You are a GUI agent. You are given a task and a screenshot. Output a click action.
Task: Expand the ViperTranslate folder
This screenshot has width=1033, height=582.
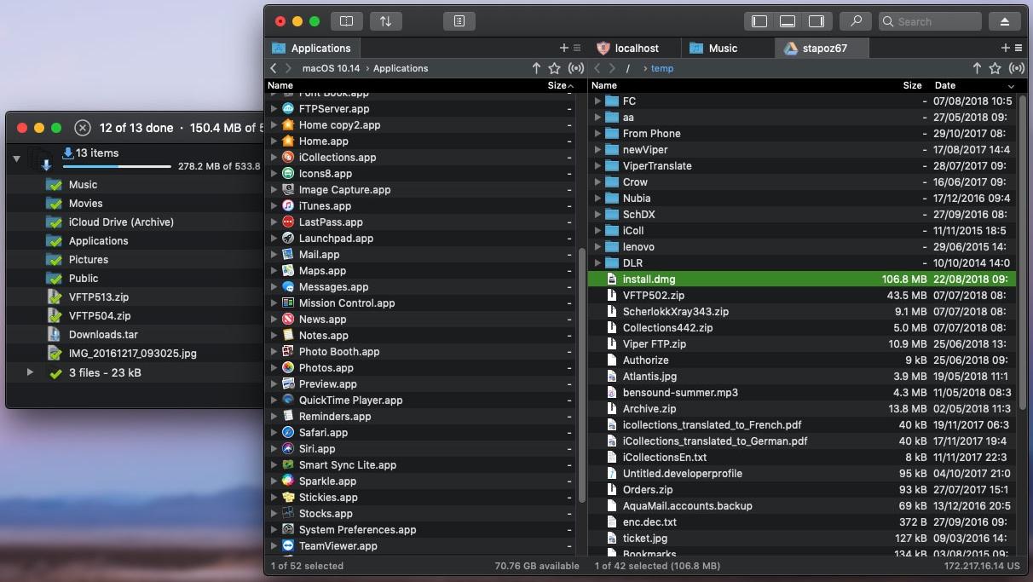pos(597,166)
